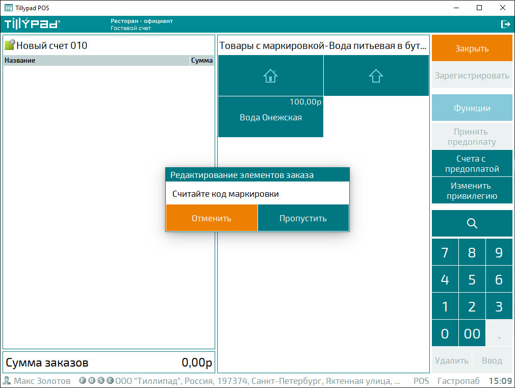The width and height of the screenshot is (515, 388).
Task: Click Макс Золотов in status bar
Action: click(42, 380)
